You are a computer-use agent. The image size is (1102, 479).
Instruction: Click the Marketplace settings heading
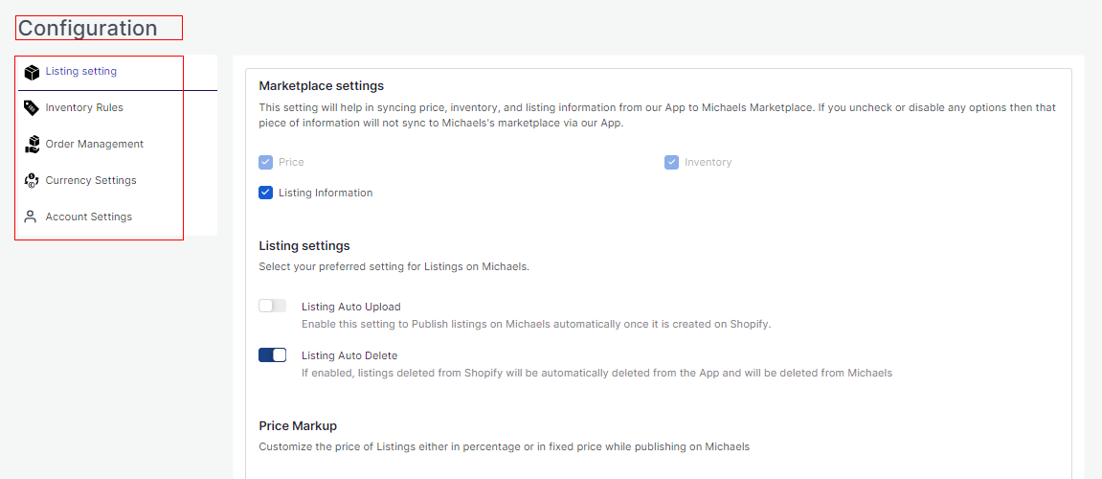[x=321, y=86]
